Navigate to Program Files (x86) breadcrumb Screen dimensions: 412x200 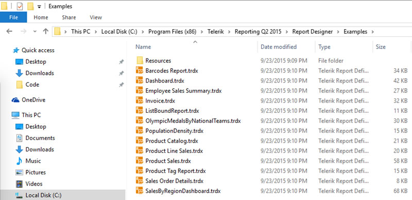172,32
